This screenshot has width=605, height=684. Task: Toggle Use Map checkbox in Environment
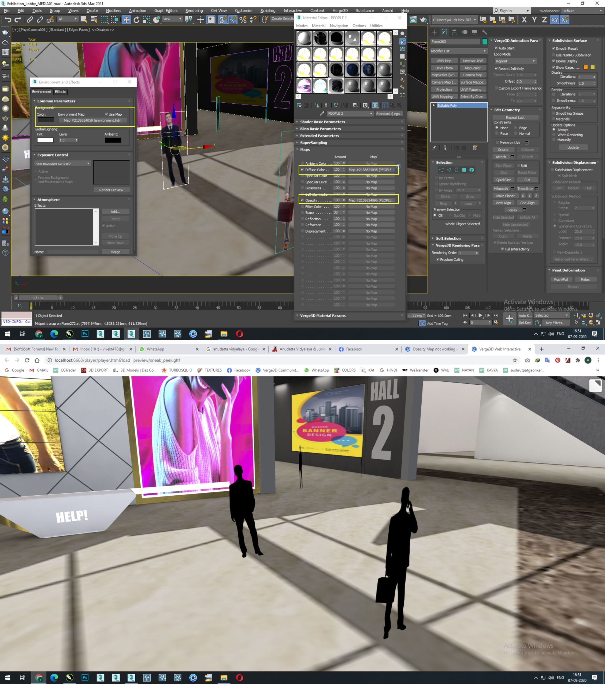[106, 114]
